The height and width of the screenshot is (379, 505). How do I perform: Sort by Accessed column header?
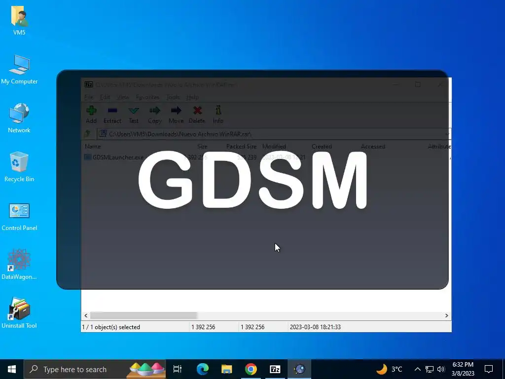(x=373, y=146)
